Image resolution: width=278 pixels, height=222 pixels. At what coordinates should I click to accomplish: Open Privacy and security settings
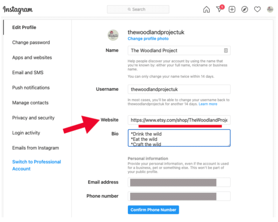tap(33, 118)
